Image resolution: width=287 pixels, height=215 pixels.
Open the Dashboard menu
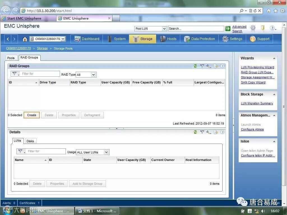(87, 39)
